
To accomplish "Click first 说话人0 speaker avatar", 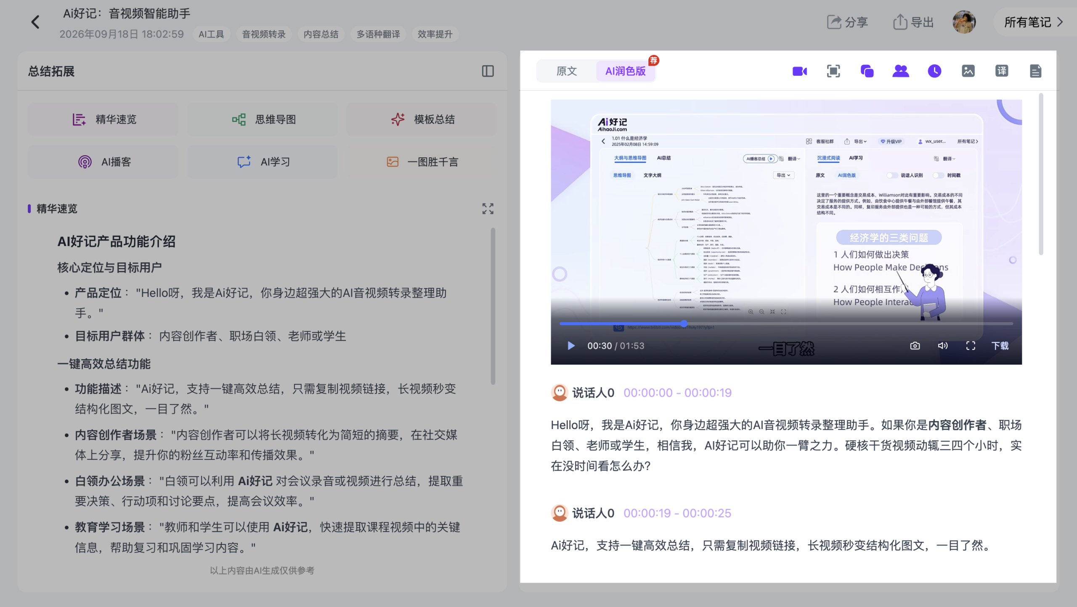I will pos(560,392).
